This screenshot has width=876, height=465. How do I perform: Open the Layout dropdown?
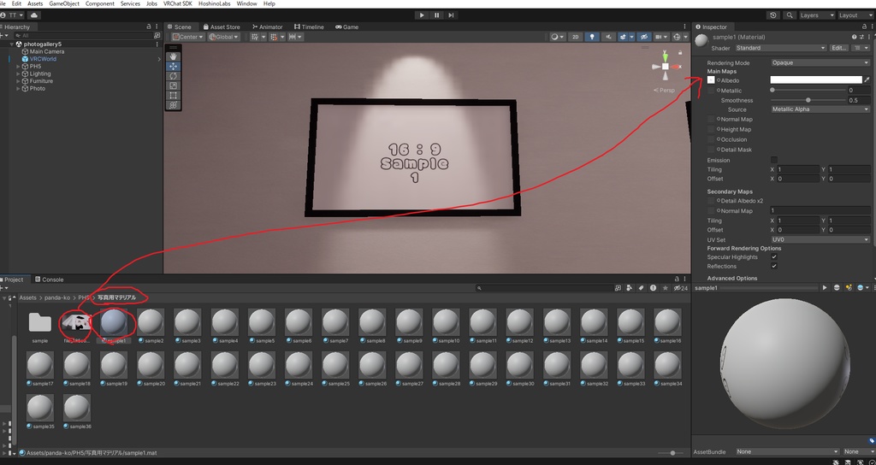(855, 15)
